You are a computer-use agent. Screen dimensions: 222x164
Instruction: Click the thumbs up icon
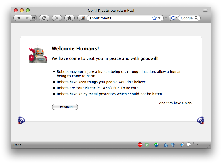(166, 145)
